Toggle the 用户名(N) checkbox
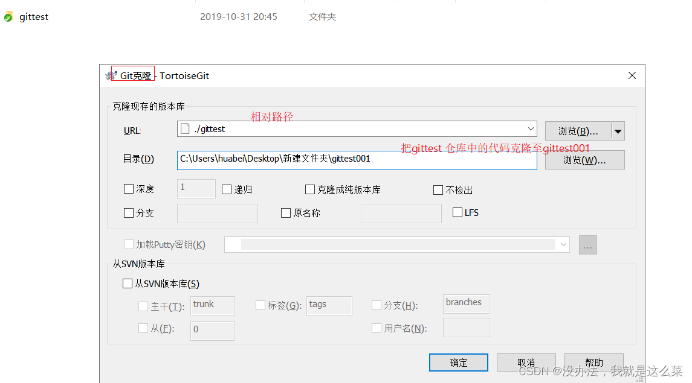The image size is (692, 383). coord(377,328)
